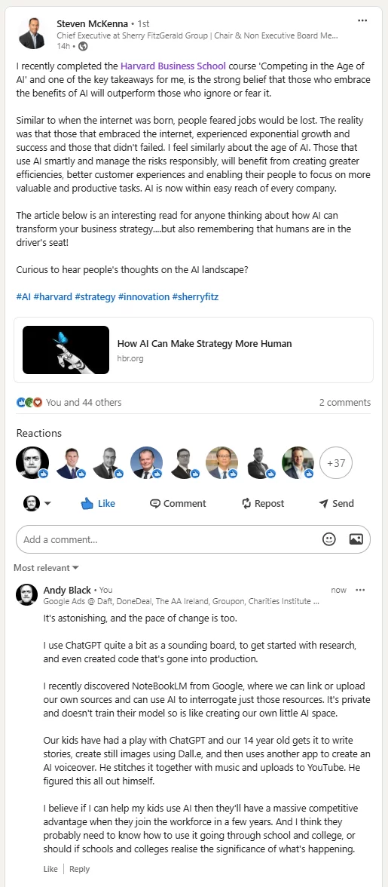The height and width of the screenshot is (887, 388).
Task: Open the post options three-dot menu
Action: [362, 21]
